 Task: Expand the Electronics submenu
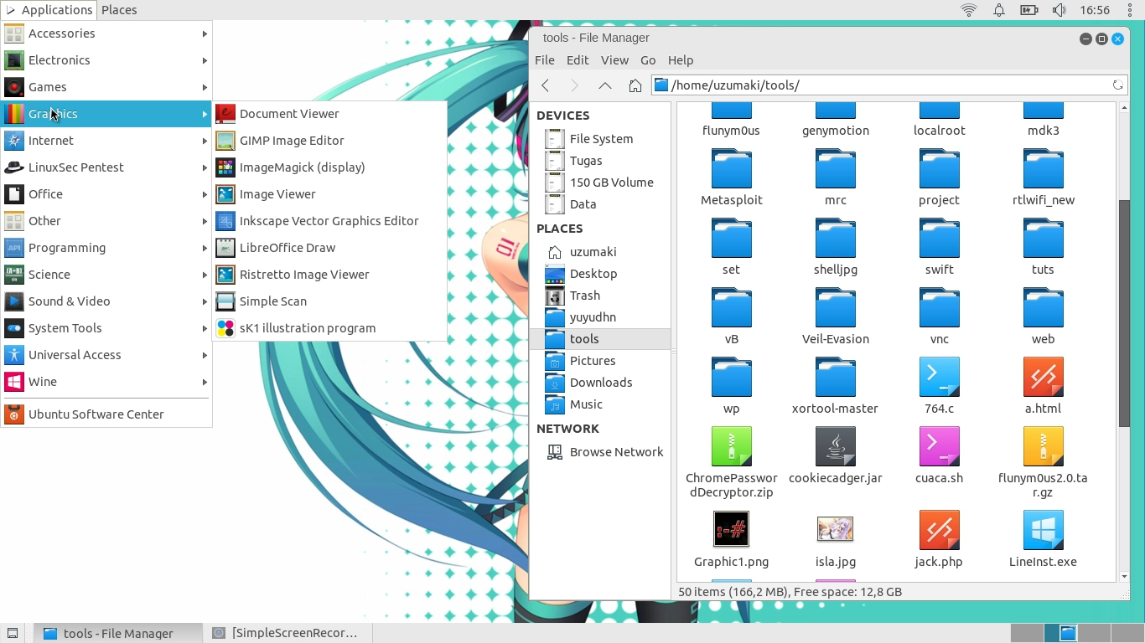[x=106, y=60]
